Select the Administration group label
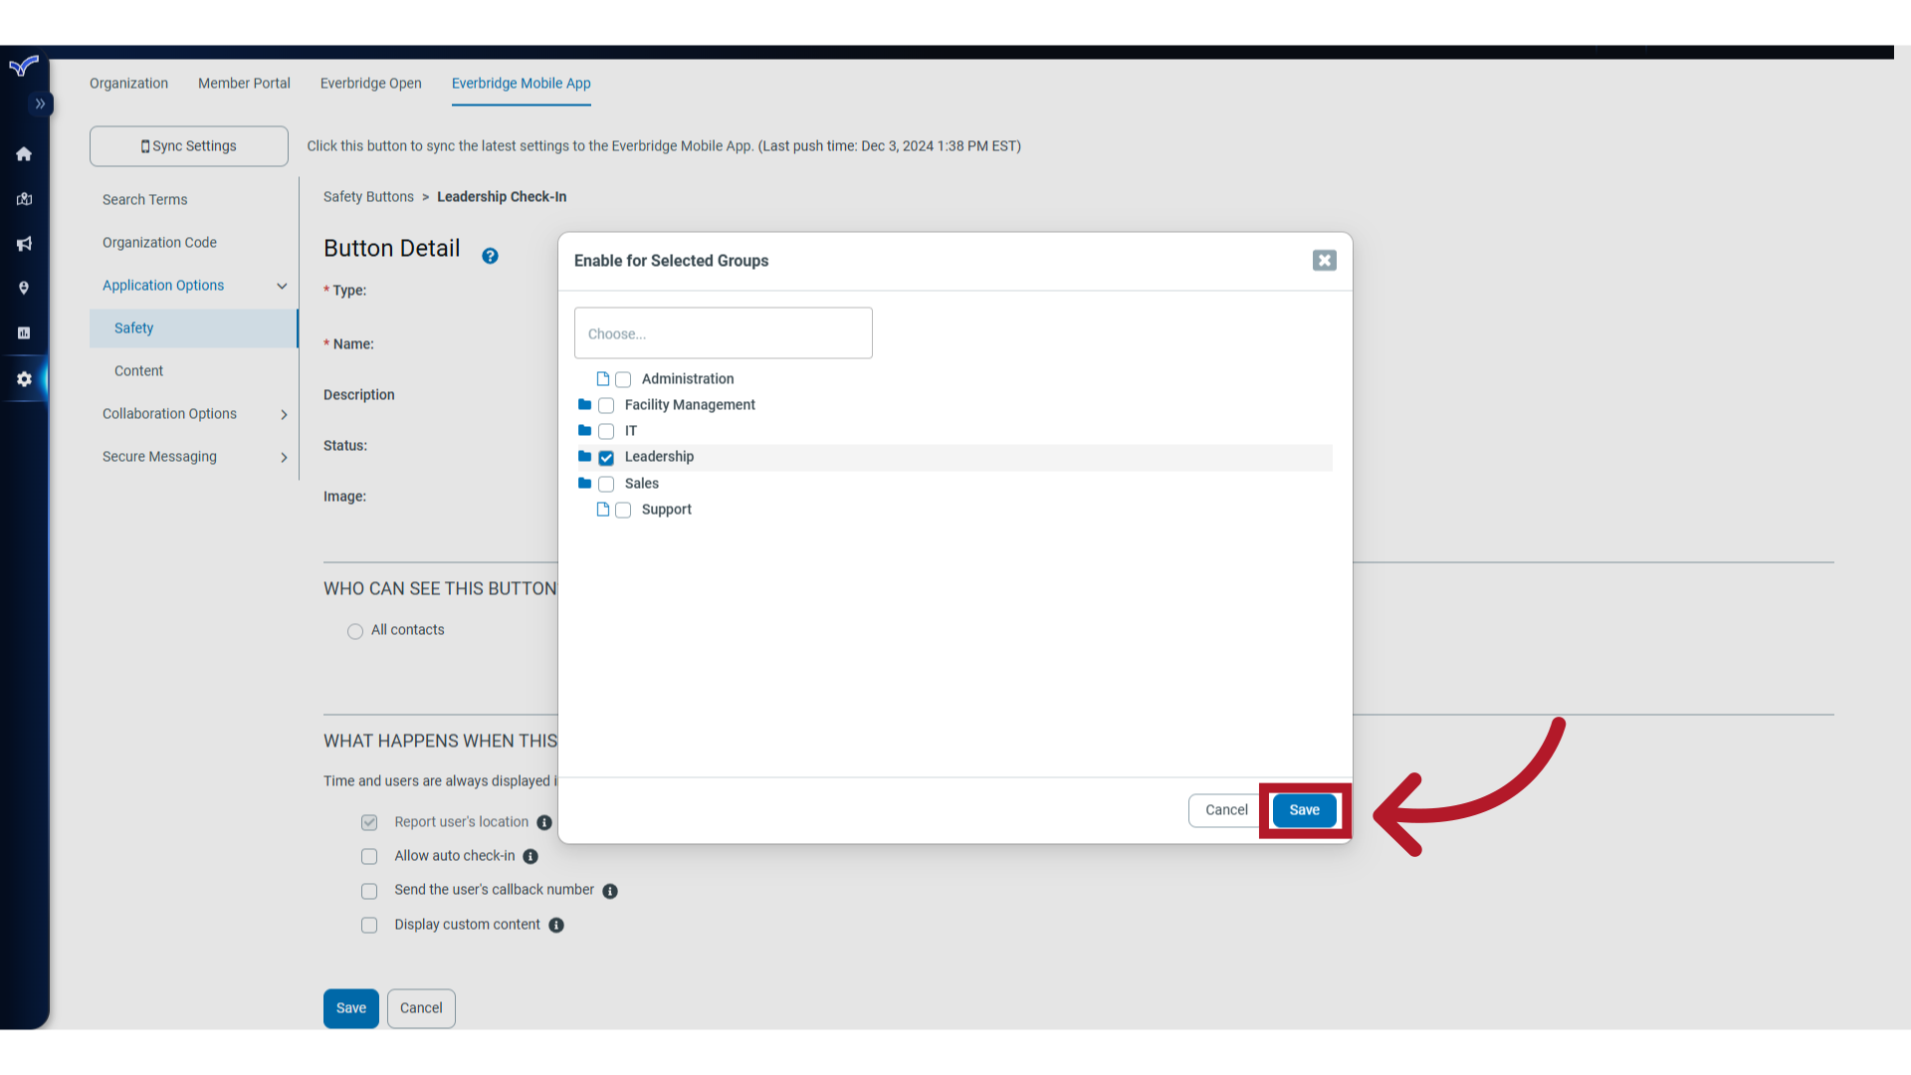Image resolution: width=1911 pixels, height=1075 pixels. click(x=688, y=378)
